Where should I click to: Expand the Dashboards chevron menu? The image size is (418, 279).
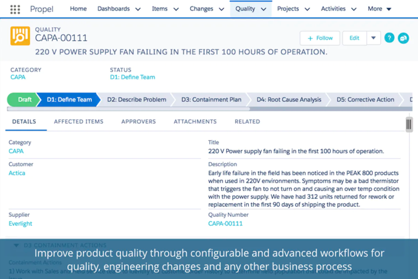138,9
